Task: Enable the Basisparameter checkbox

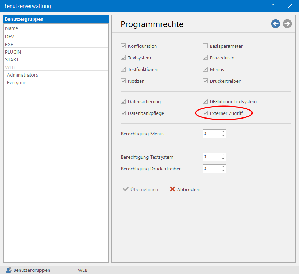Action: pos(205,46)
